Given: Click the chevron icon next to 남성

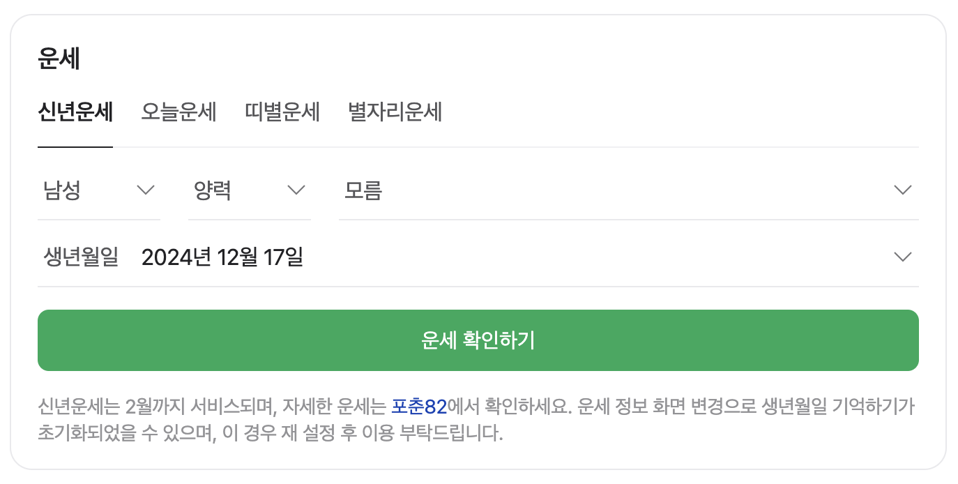Looking at the screenshot, I should (x=146, y=190).
